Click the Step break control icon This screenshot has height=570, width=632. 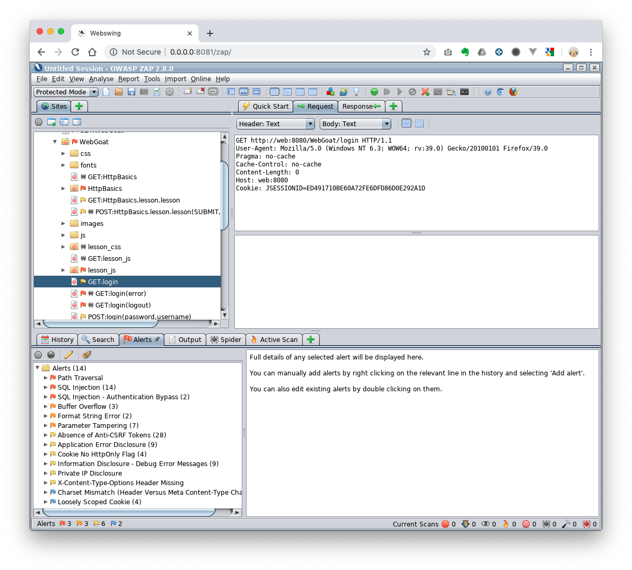tap(387, 92)
